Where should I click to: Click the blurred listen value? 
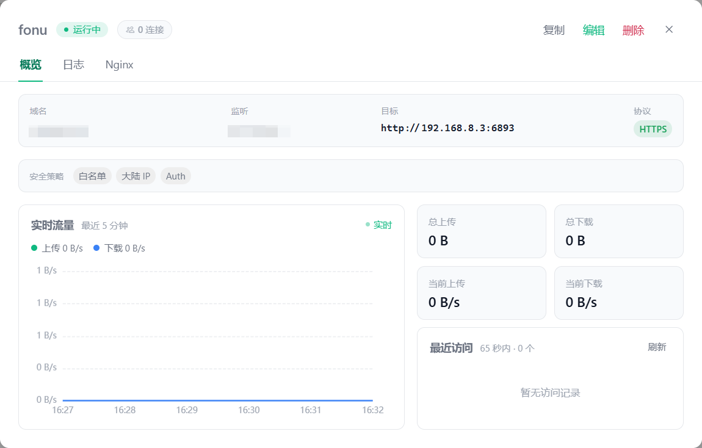tap(259, 131)
